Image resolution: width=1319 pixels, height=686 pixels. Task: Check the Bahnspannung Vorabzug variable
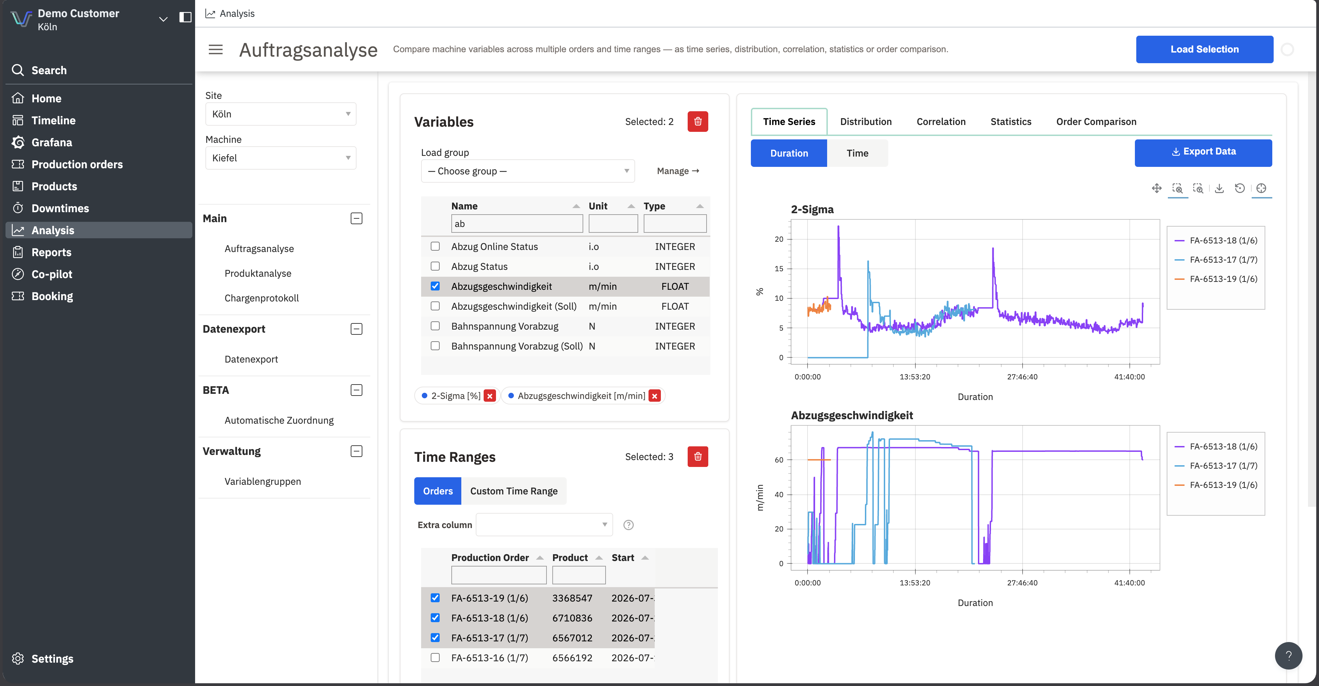[x=435, y=326]
